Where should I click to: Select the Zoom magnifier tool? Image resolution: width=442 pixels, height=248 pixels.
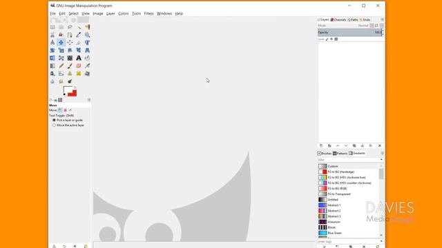[x=88, y=35]
